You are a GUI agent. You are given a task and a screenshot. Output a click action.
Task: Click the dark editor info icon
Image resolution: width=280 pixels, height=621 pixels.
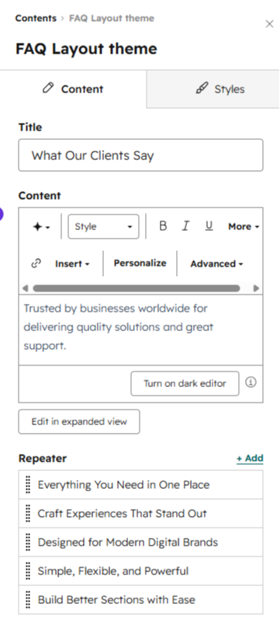click(251, 382)
